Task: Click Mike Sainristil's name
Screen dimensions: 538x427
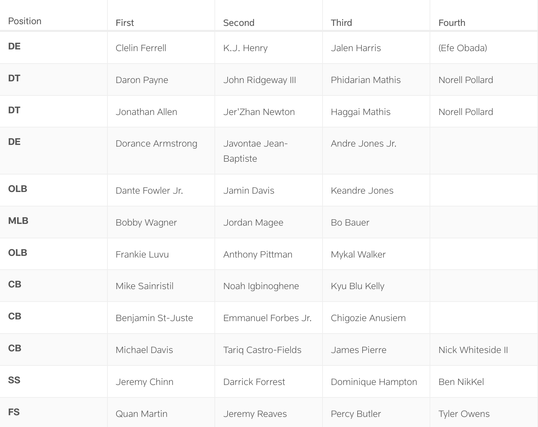Action: point(144,286)
